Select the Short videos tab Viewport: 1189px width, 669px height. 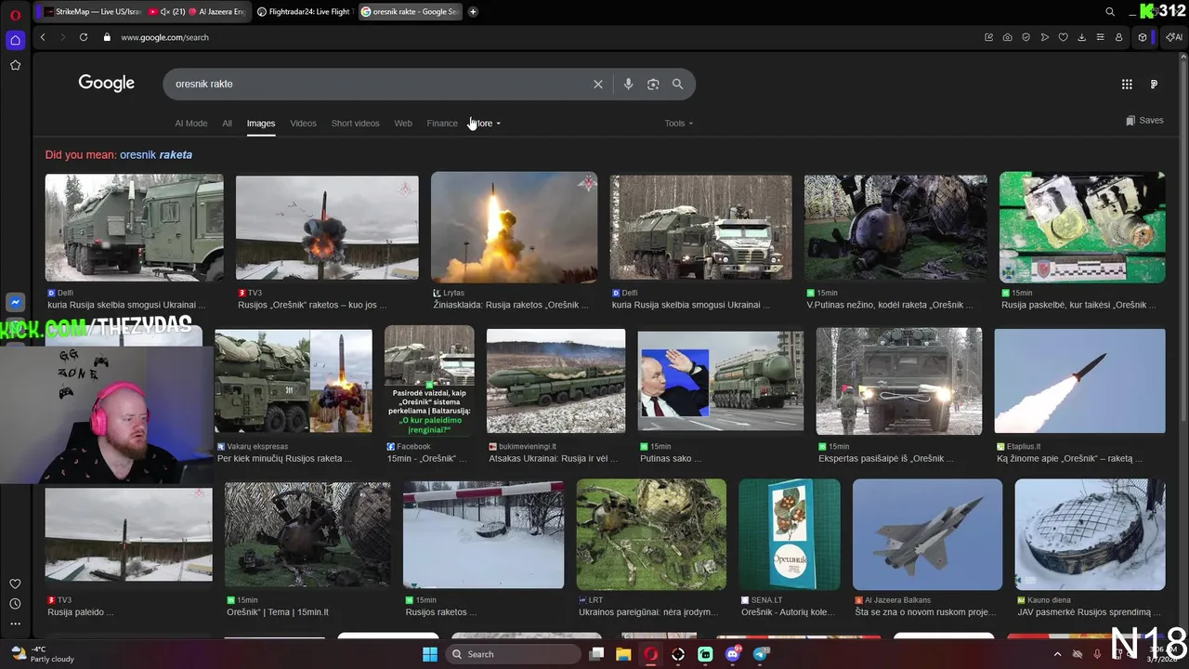[x=355, y=124]
